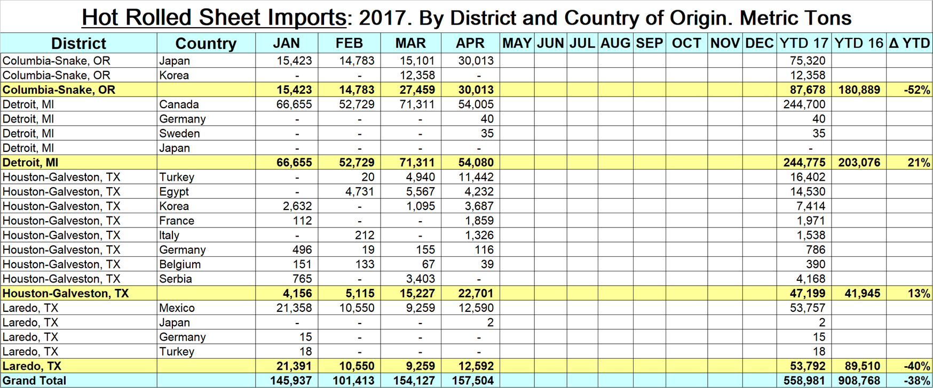933x388 pixels.
Task: Click the Grand Total YTD 16 value 908,768
Action: pyautogui.click(x=858, y=381)
